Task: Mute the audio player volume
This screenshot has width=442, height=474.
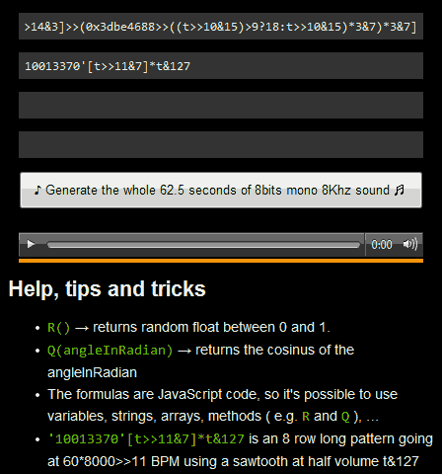Action: point(410,244)
